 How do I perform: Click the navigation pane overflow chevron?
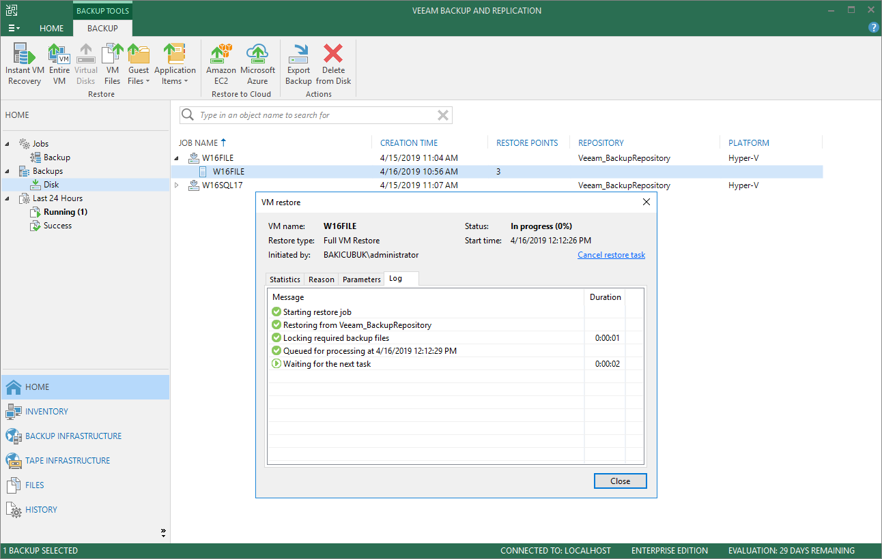point(163,532)
